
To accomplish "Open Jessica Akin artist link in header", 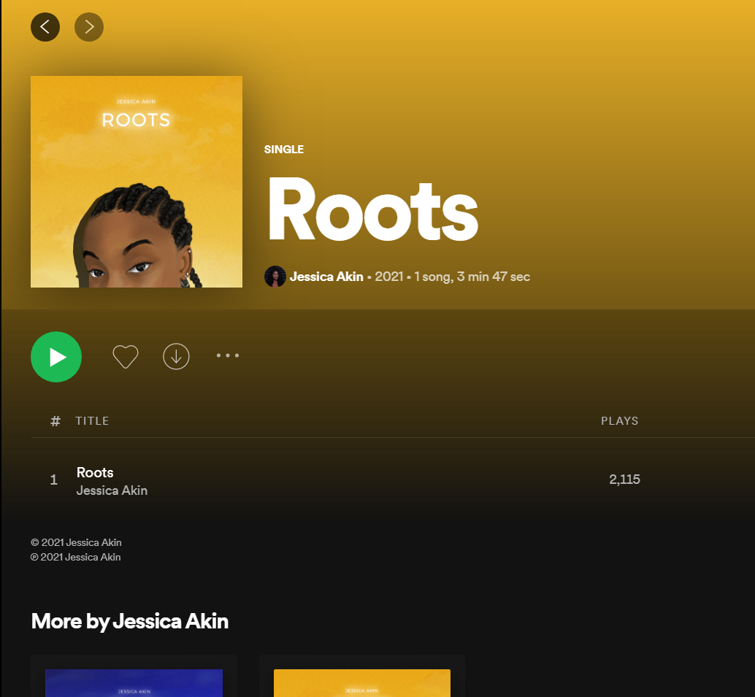I will tap(326, 277).
